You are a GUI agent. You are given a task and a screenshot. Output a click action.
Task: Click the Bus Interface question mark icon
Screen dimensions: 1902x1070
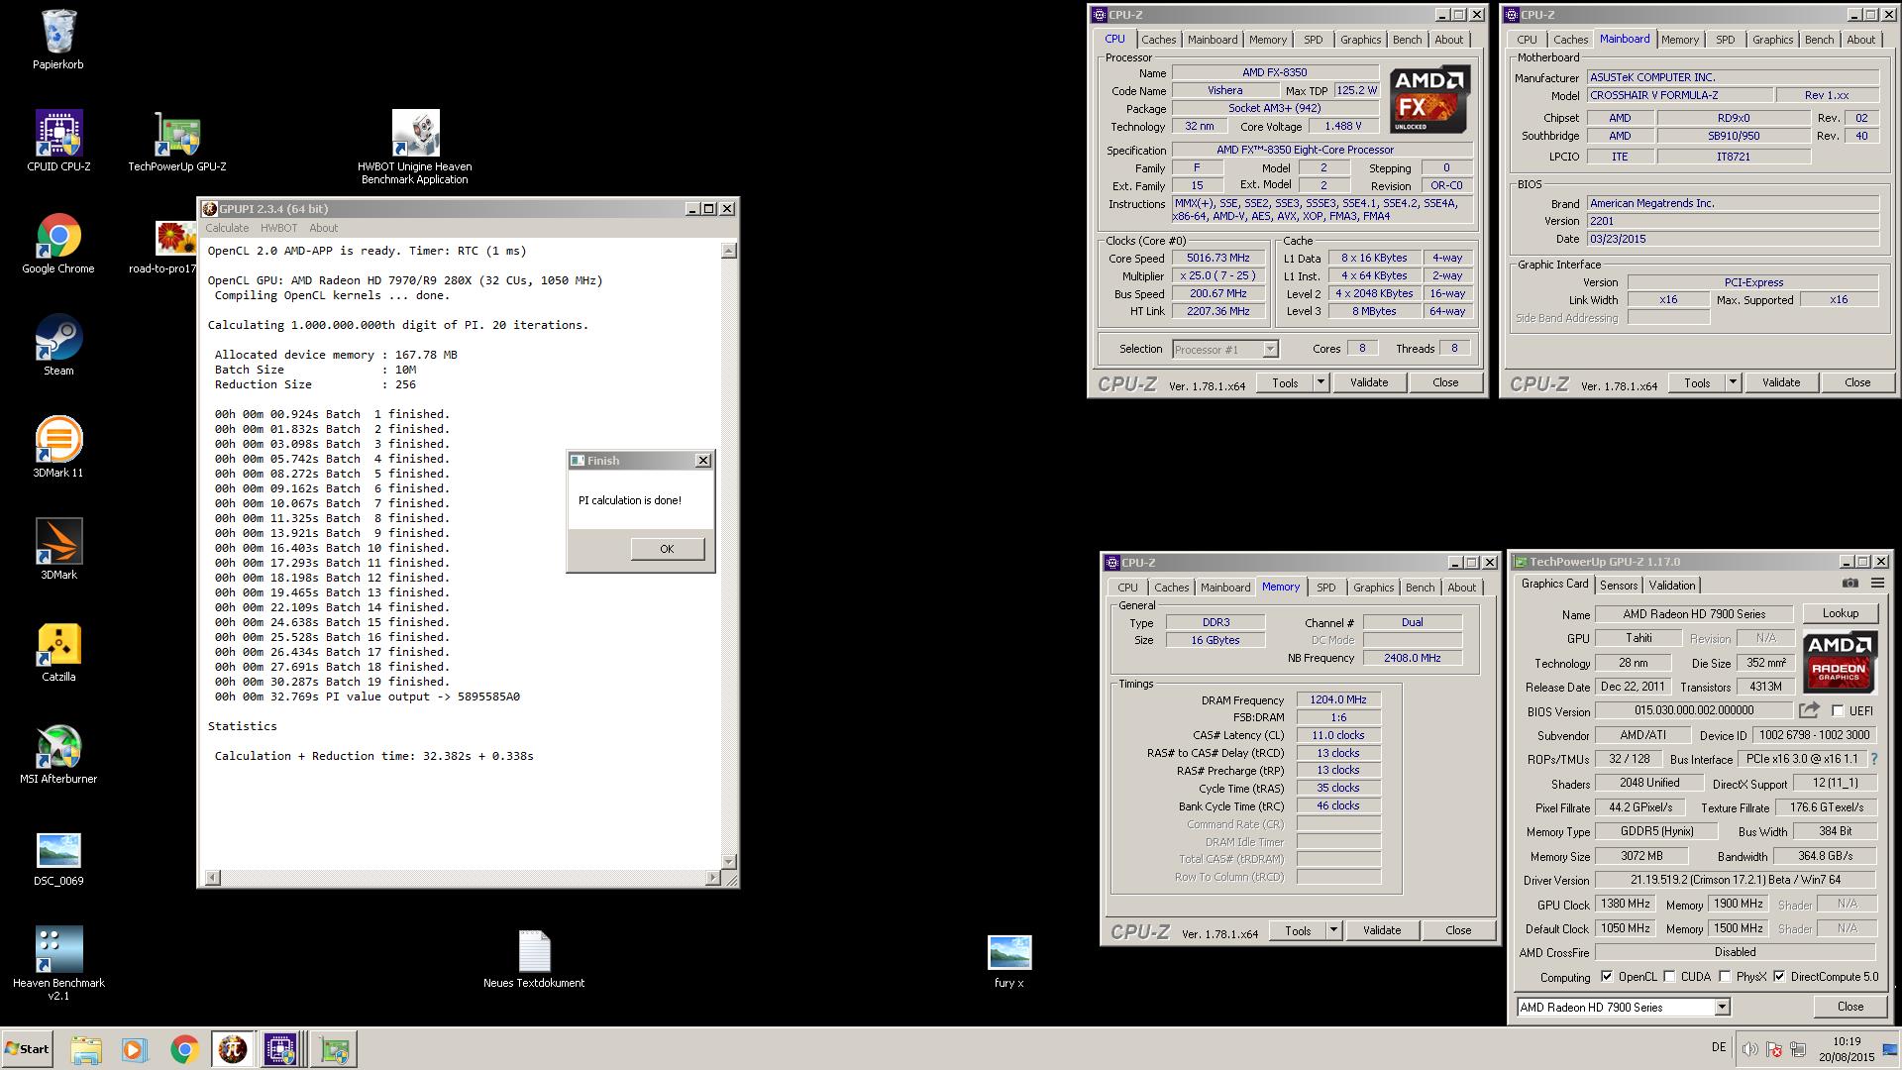[1874, 759]
